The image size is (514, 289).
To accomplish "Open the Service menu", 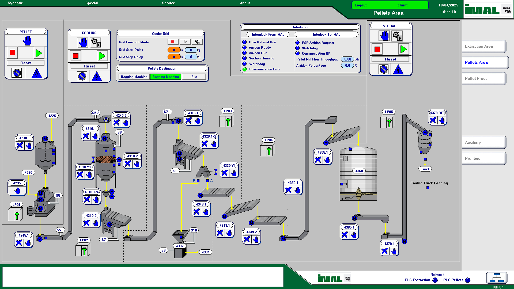I will [x=168, y=3].
